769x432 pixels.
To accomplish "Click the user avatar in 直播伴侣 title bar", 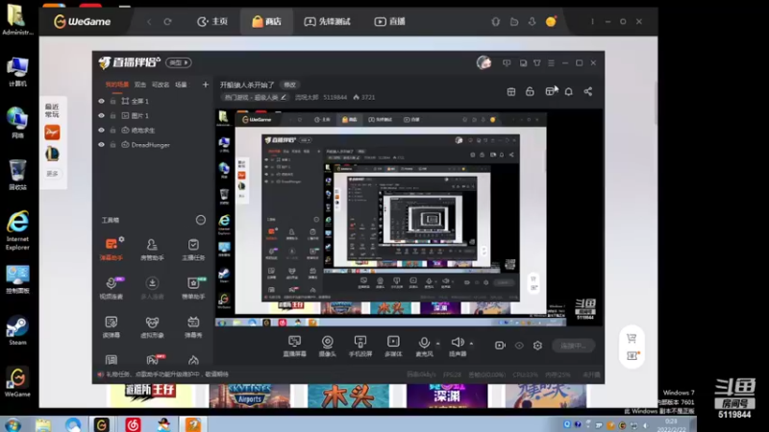I will point(484,62).
